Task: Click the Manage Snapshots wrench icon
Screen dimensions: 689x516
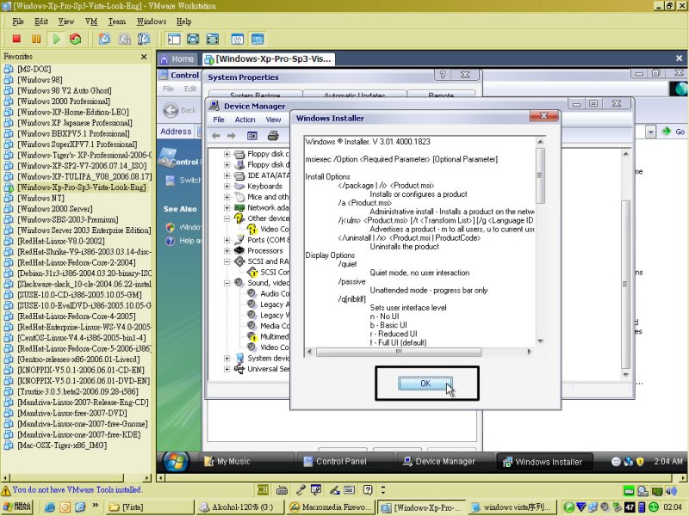Action: pyautogui.click(x=144, y=39)
